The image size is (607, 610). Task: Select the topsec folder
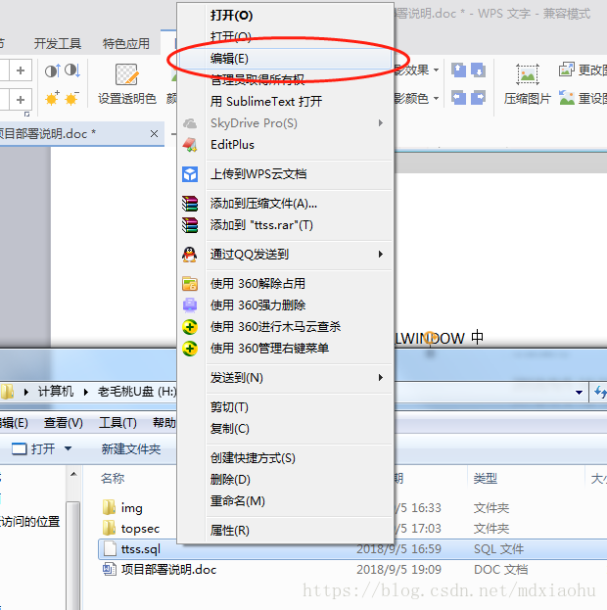pyautogui.click(x=131, y=529)
